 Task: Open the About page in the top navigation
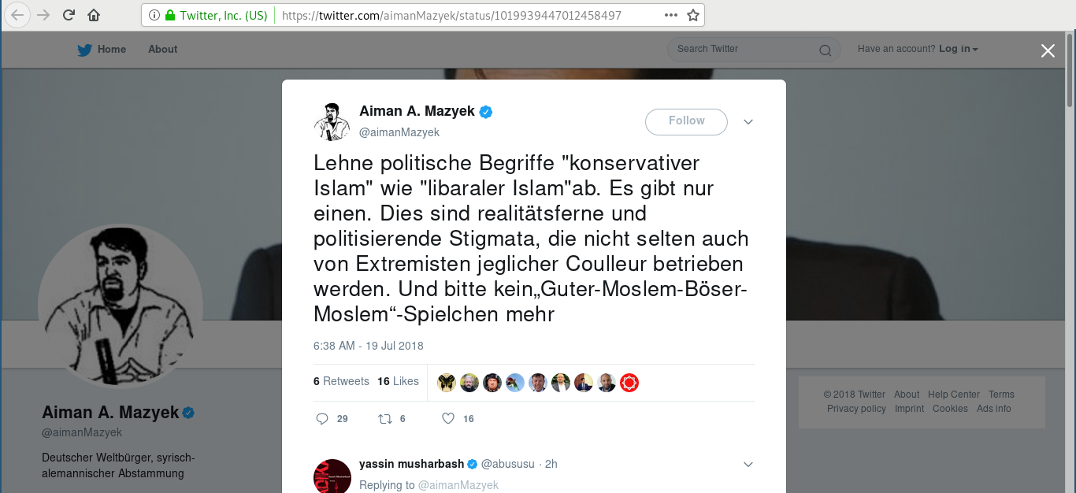click(x=163, y=49)
